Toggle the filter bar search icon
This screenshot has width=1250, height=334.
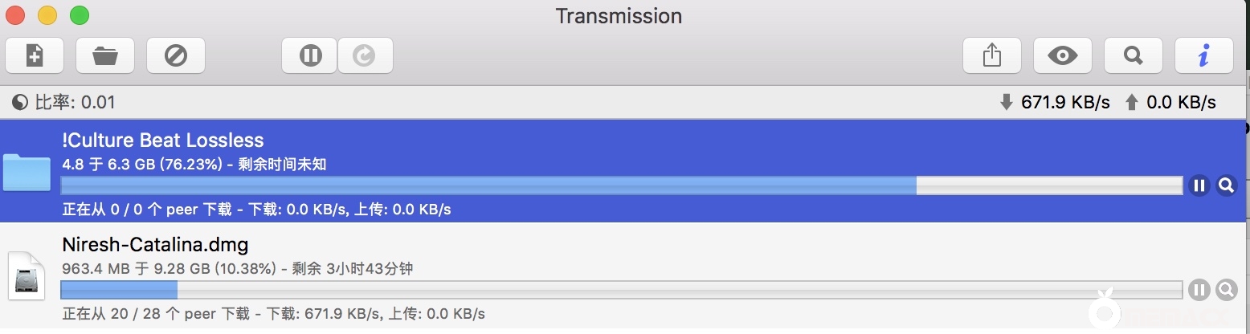point(1133,55)
